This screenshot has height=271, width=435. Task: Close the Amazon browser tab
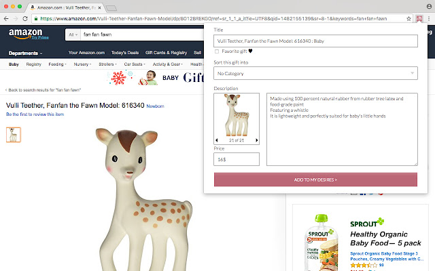(100, 7)
